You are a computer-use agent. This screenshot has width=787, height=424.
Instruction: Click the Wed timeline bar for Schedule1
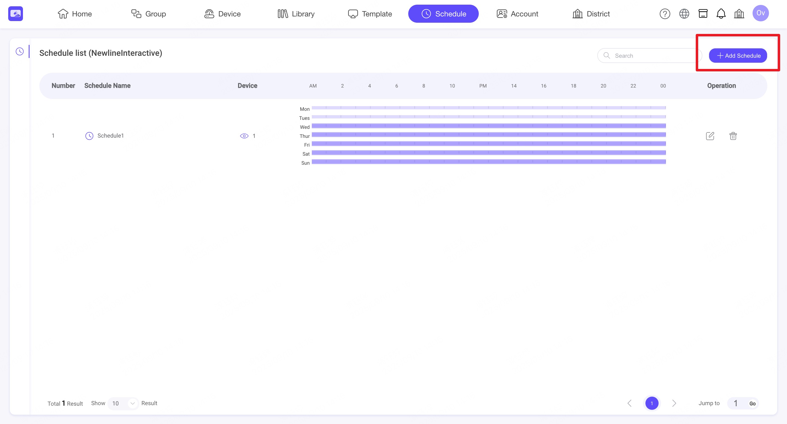[x=489, y=126]
